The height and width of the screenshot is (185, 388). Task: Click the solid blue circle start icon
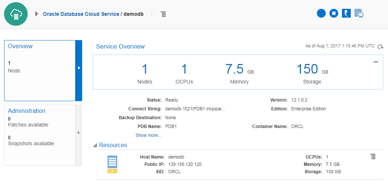click(321, 14)
